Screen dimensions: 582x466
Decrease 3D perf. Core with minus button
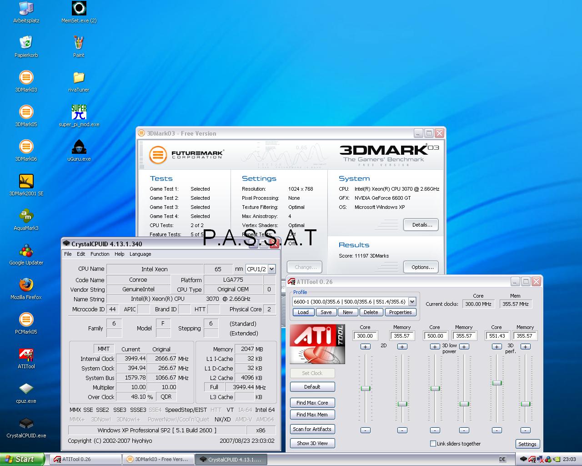click(x=497, y=430)
